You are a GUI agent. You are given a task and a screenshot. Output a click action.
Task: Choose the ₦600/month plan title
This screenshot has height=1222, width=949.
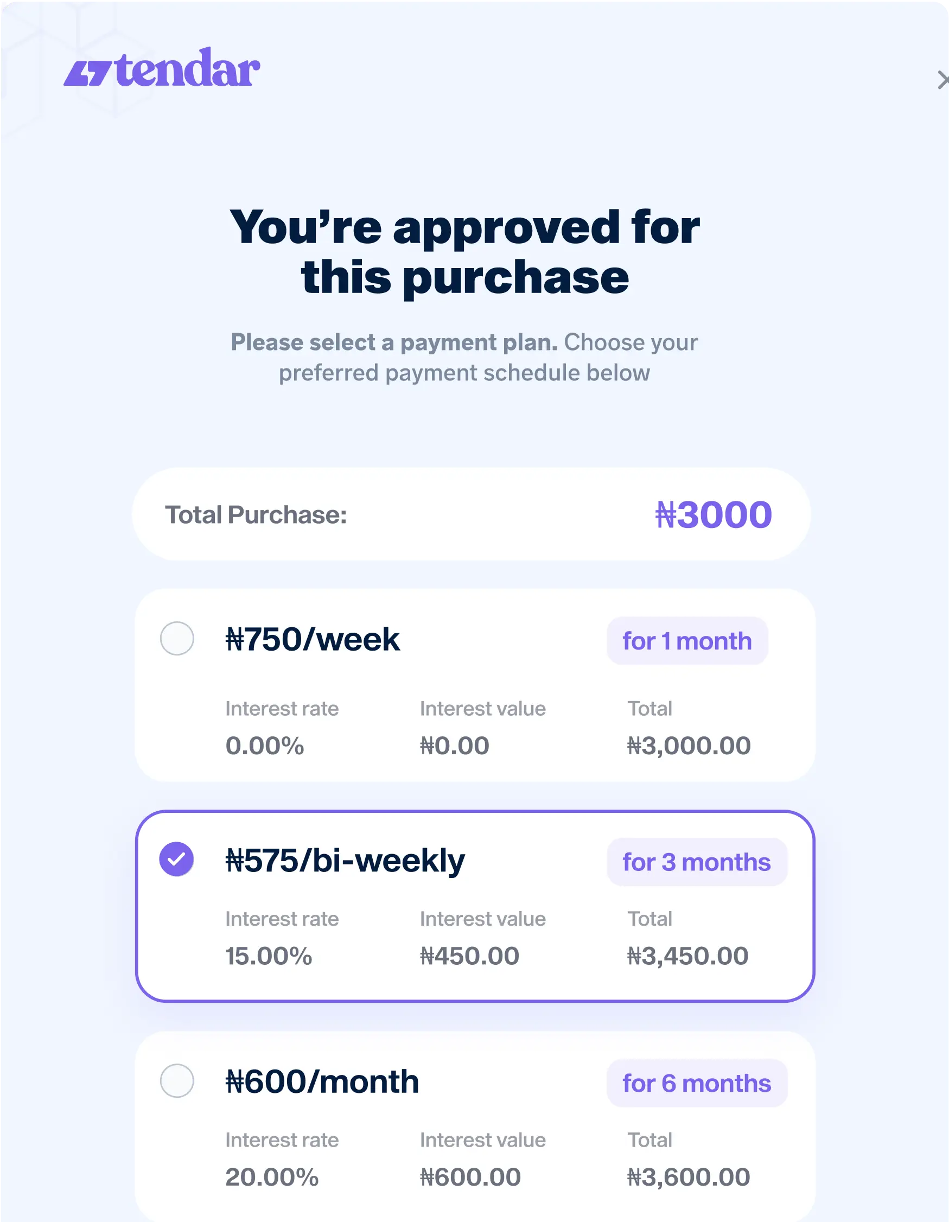[322, 1081]
